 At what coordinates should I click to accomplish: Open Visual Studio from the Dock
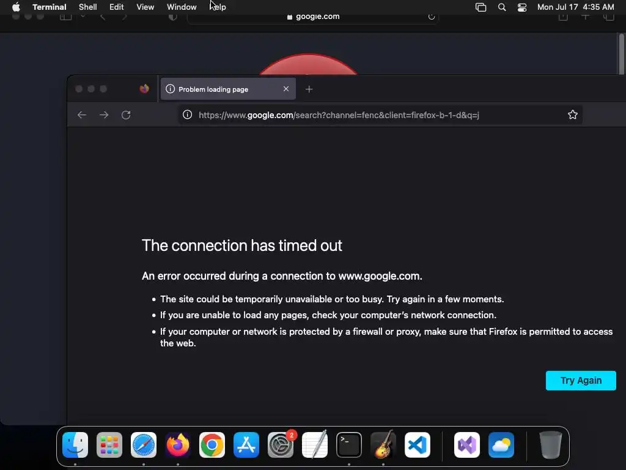click(466, 445)
